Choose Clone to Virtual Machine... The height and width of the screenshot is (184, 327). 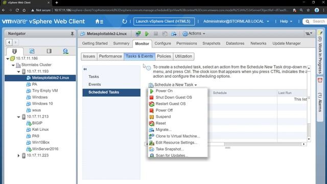[x=178, y=136]
